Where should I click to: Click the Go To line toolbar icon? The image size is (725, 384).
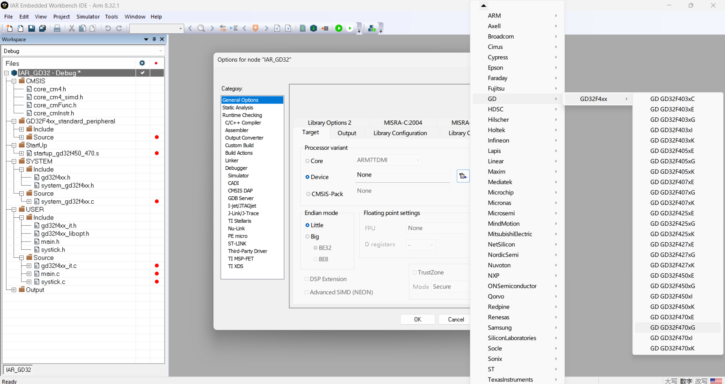[234, 28]
